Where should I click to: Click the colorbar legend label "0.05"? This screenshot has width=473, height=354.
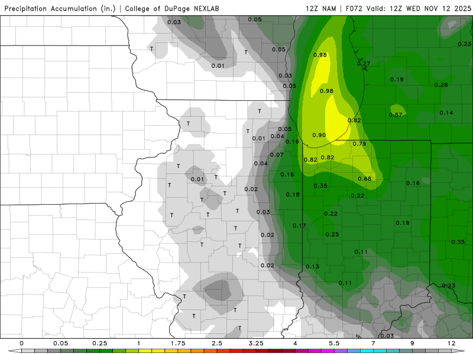(x=61, y=343)
